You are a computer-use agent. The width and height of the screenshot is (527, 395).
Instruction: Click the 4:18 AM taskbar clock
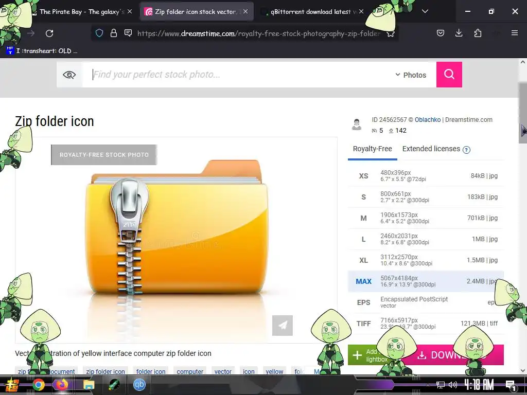(x=479, y=385)
